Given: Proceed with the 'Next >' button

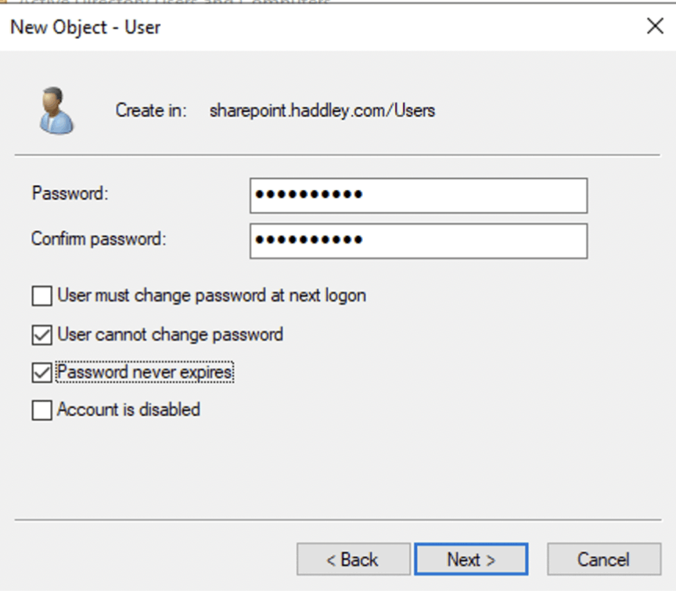Looking at the screenshot, I should pos(471,560).
